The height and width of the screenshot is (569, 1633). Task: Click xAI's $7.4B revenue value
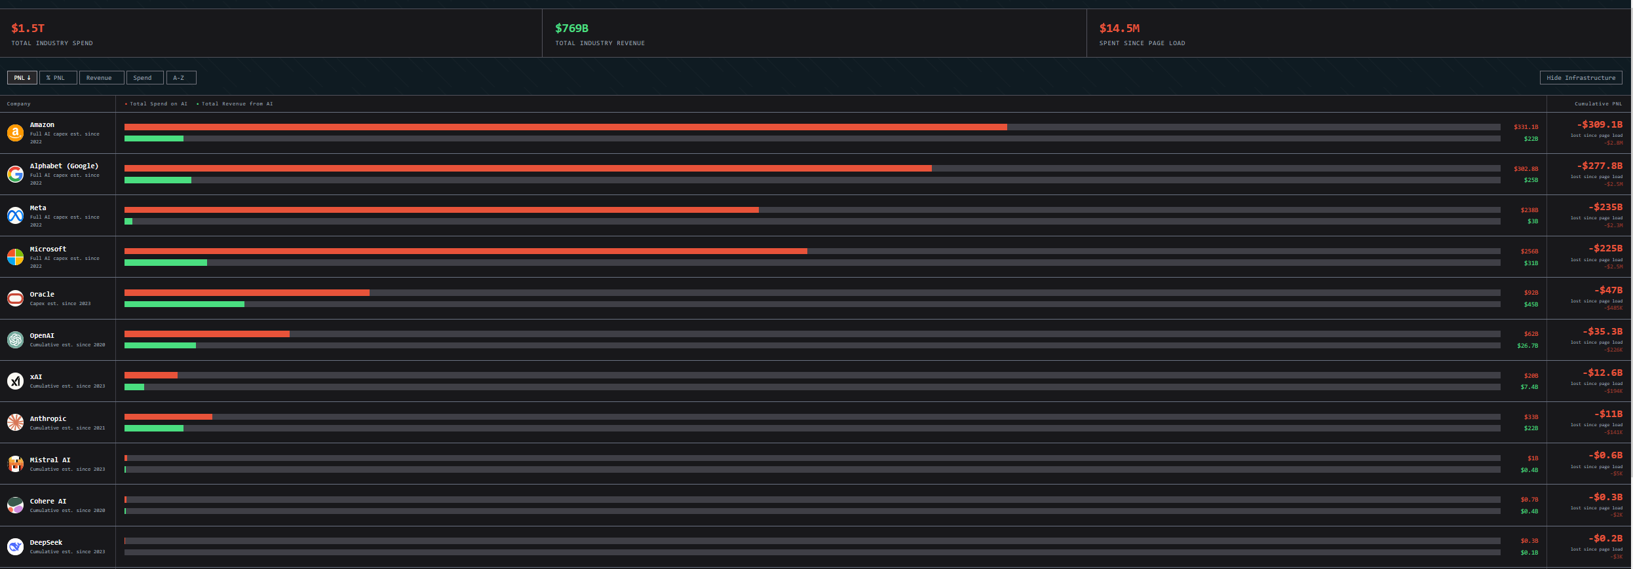coord(1529,387)
